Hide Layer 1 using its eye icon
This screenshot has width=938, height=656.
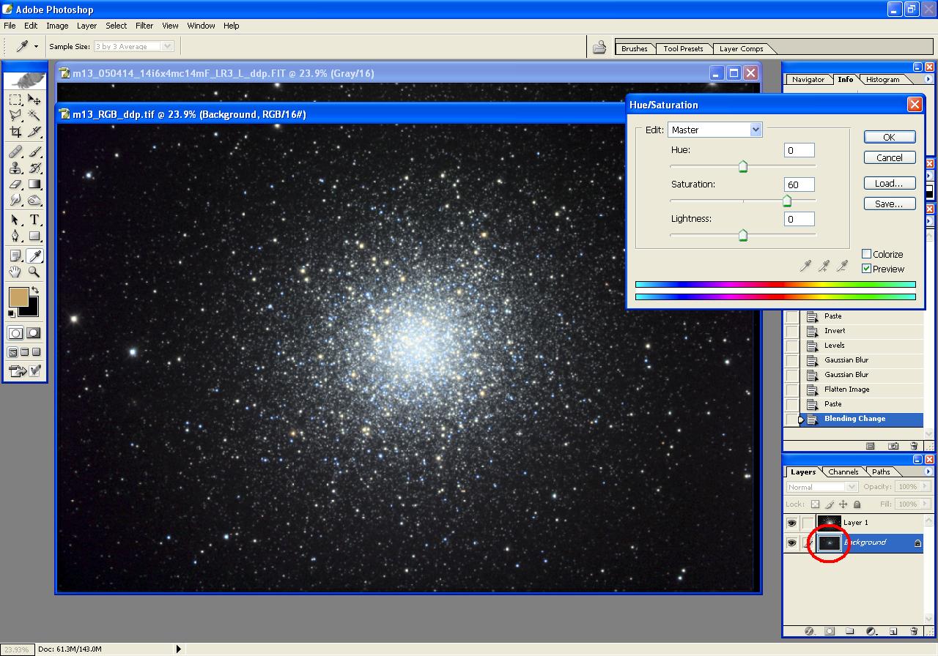(x=791, y=523)
